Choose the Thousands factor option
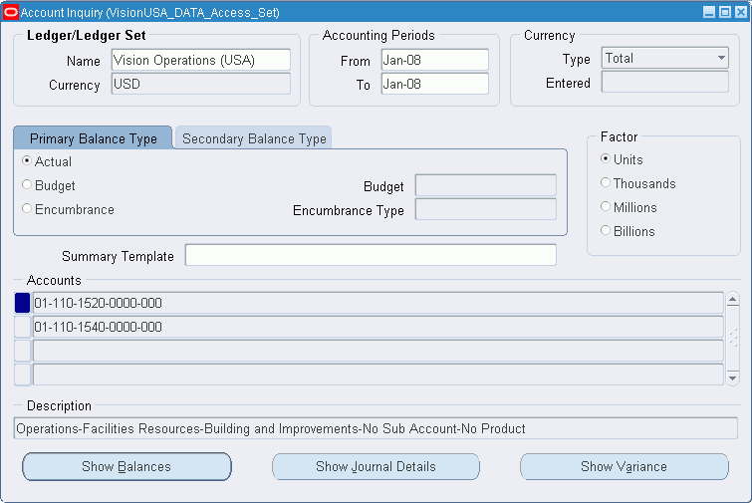Screen dimensions: 752x503 606,182
